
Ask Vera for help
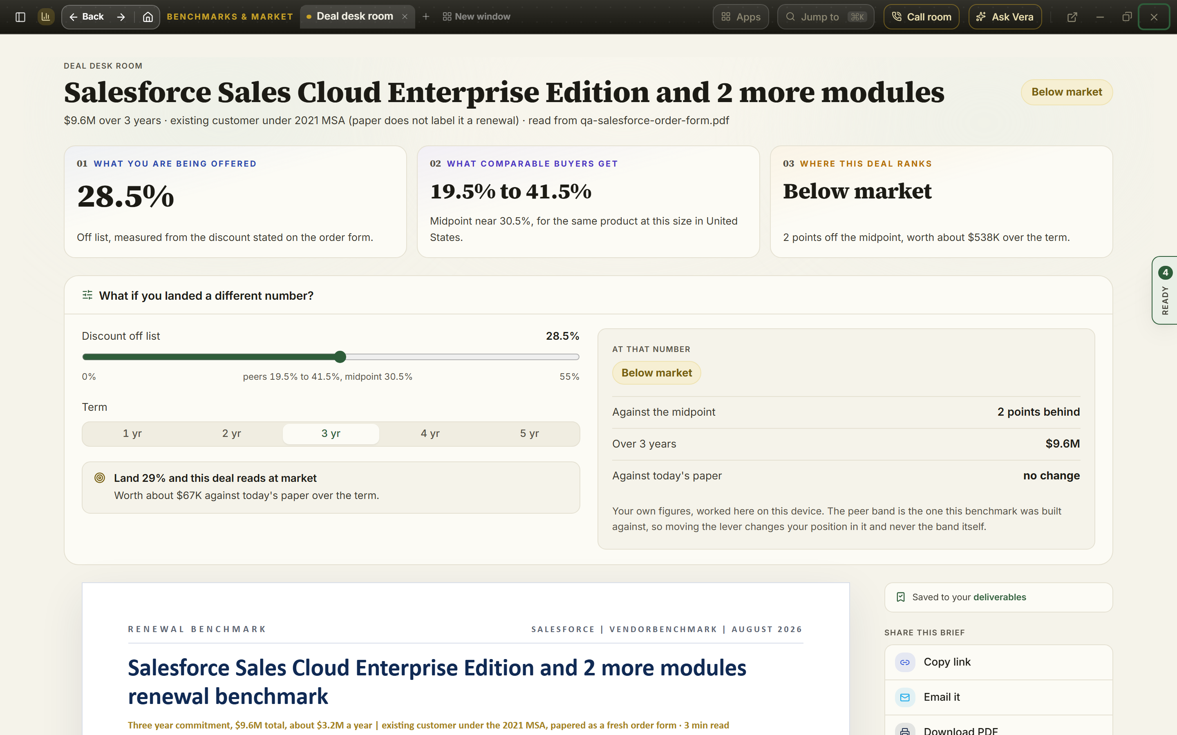tap(1005, 17)
